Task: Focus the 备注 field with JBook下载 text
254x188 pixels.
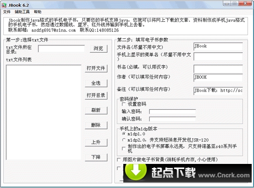Action: tap(218, 91)
